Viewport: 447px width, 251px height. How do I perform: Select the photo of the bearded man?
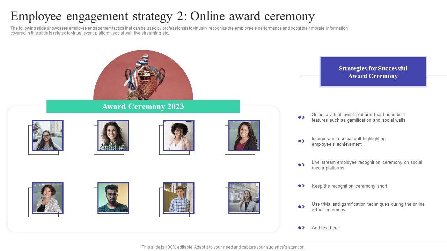click(113, 198)
